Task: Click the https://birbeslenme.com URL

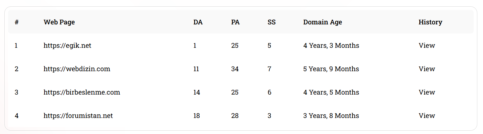Action: point(82,92)
